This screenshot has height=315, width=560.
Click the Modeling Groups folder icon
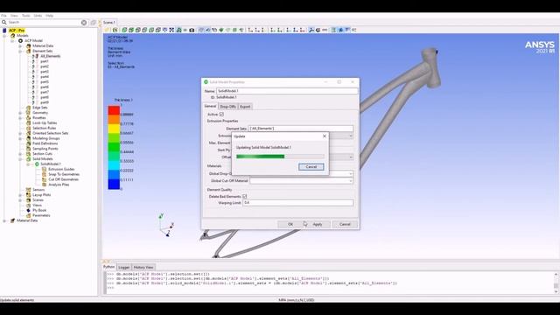pos(29,138)
